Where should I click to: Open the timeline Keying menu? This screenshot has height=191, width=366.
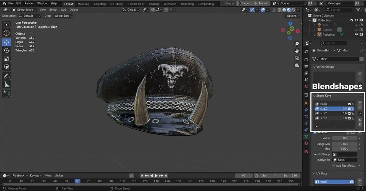point(36,176)
